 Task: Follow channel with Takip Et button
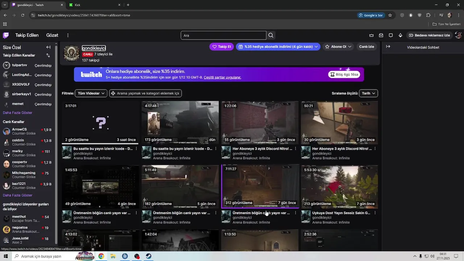221,47
